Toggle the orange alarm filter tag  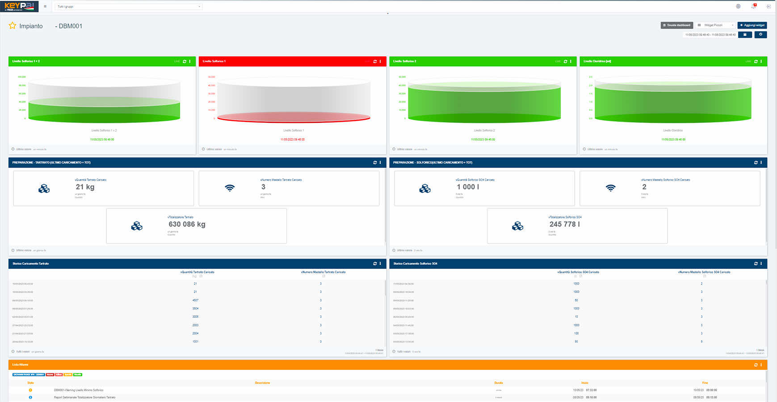tap(68, 375)
